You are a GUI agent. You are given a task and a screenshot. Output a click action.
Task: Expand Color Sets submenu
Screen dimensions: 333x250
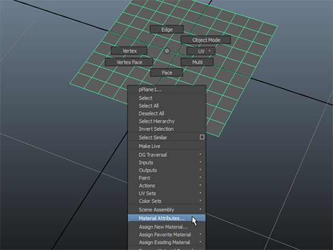tap(166, 201)
